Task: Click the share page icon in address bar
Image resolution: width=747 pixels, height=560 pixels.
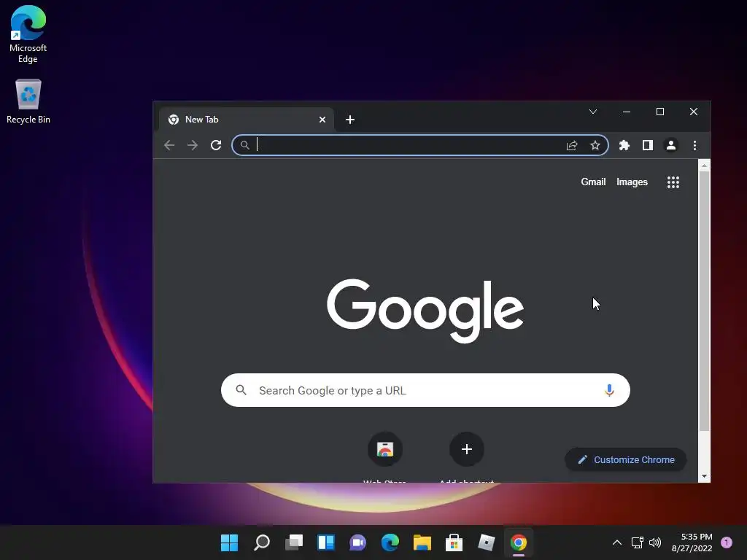Action: coord(572,145)
